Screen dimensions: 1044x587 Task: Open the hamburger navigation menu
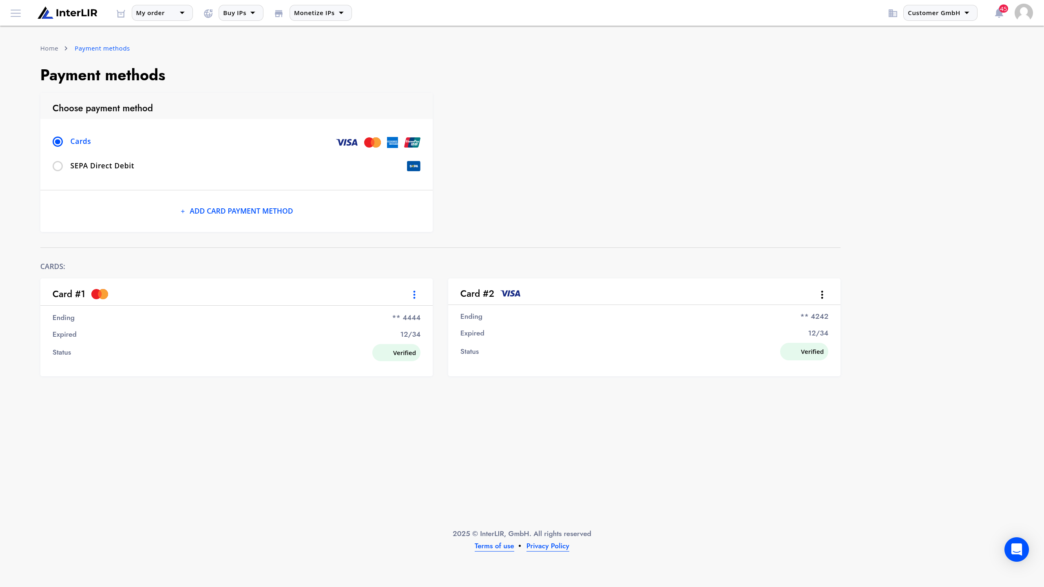click(x=15, y=13)
